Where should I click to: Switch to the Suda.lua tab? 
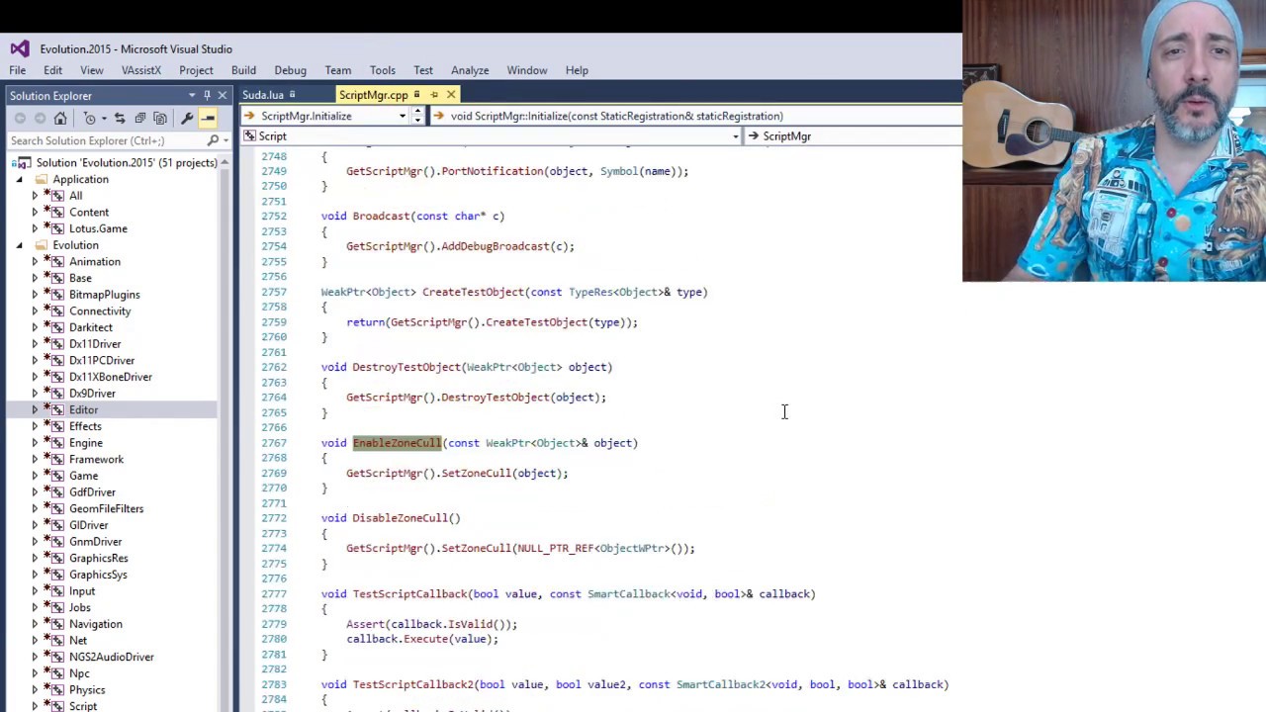(263, 95)
